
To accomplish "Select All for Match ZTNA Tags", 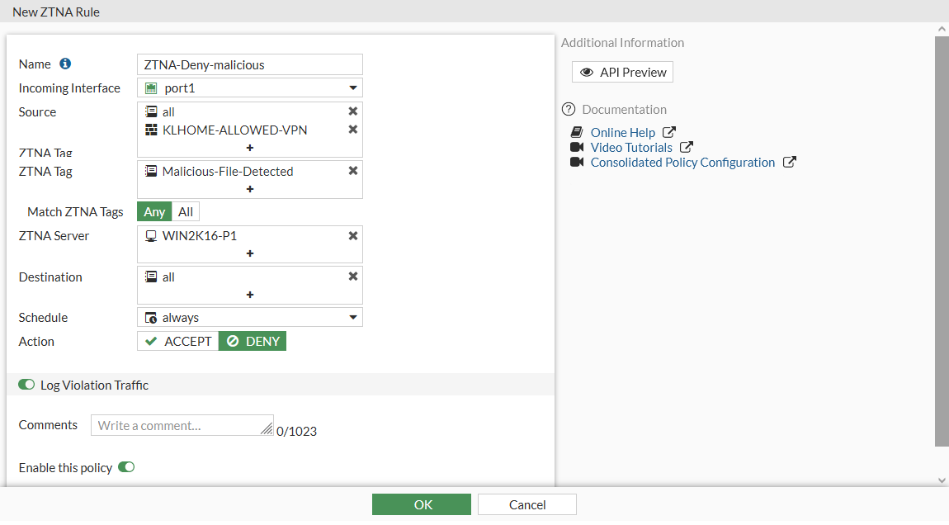I will pos(185,211).
